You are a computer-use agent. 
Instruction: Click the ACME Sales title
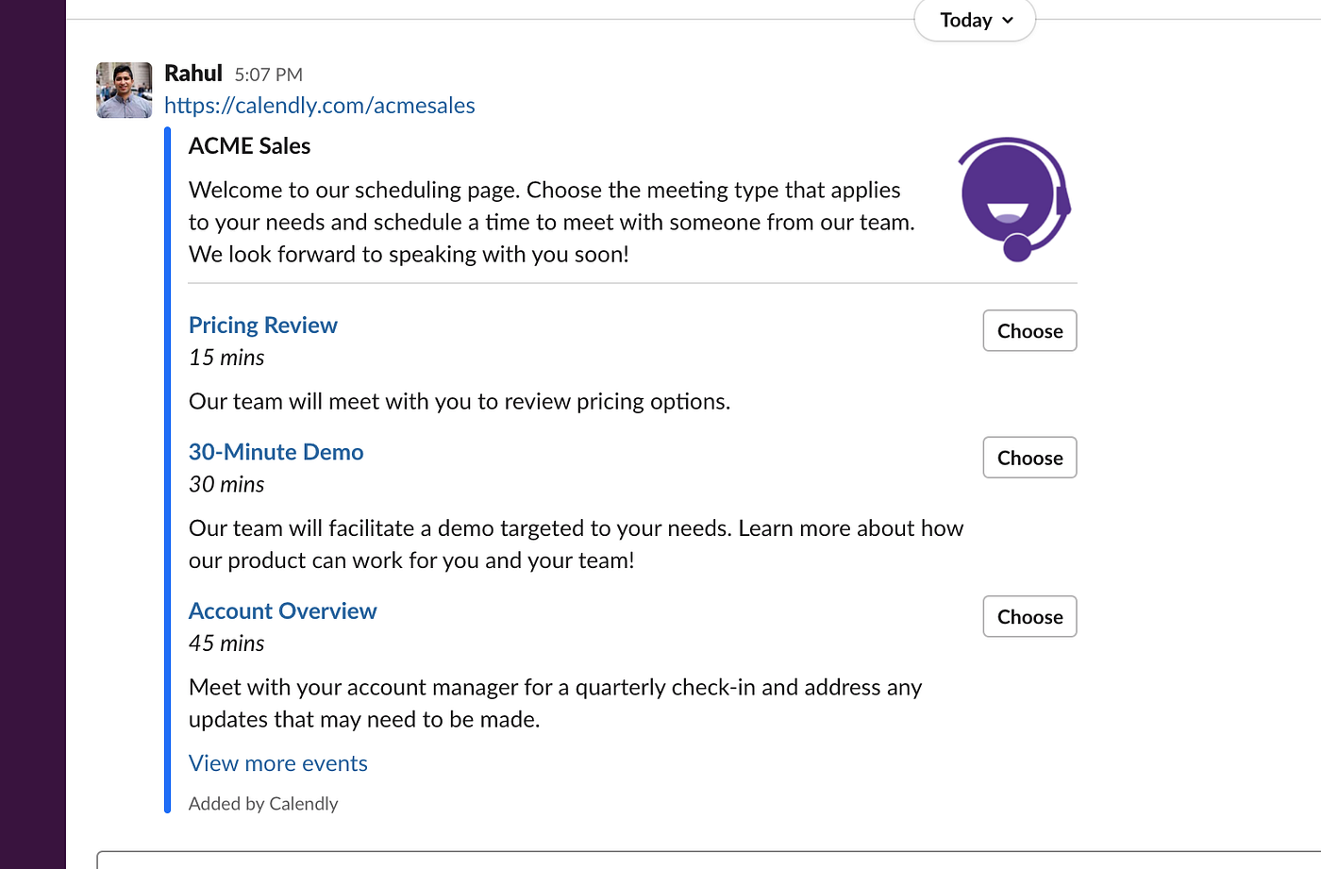[249, 146]
